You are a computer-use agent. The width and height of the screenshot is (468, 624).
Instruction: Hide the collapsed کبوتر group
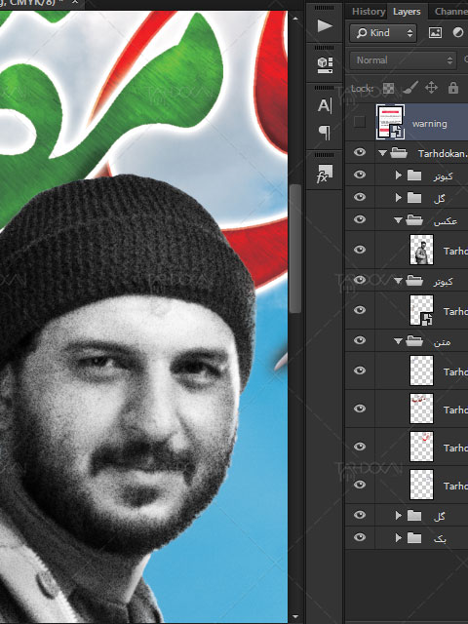pyautogui.click(x=360, y=175)
